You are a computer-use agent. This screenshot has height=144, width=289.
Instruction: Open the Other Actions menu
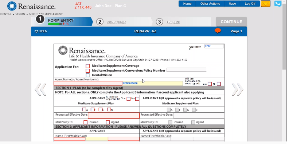210,4
